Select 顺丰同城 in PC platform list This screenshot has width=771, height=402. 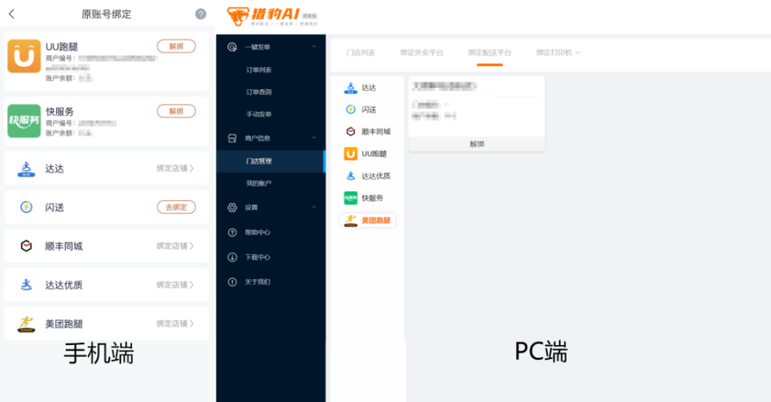click(x=367, y=132)
